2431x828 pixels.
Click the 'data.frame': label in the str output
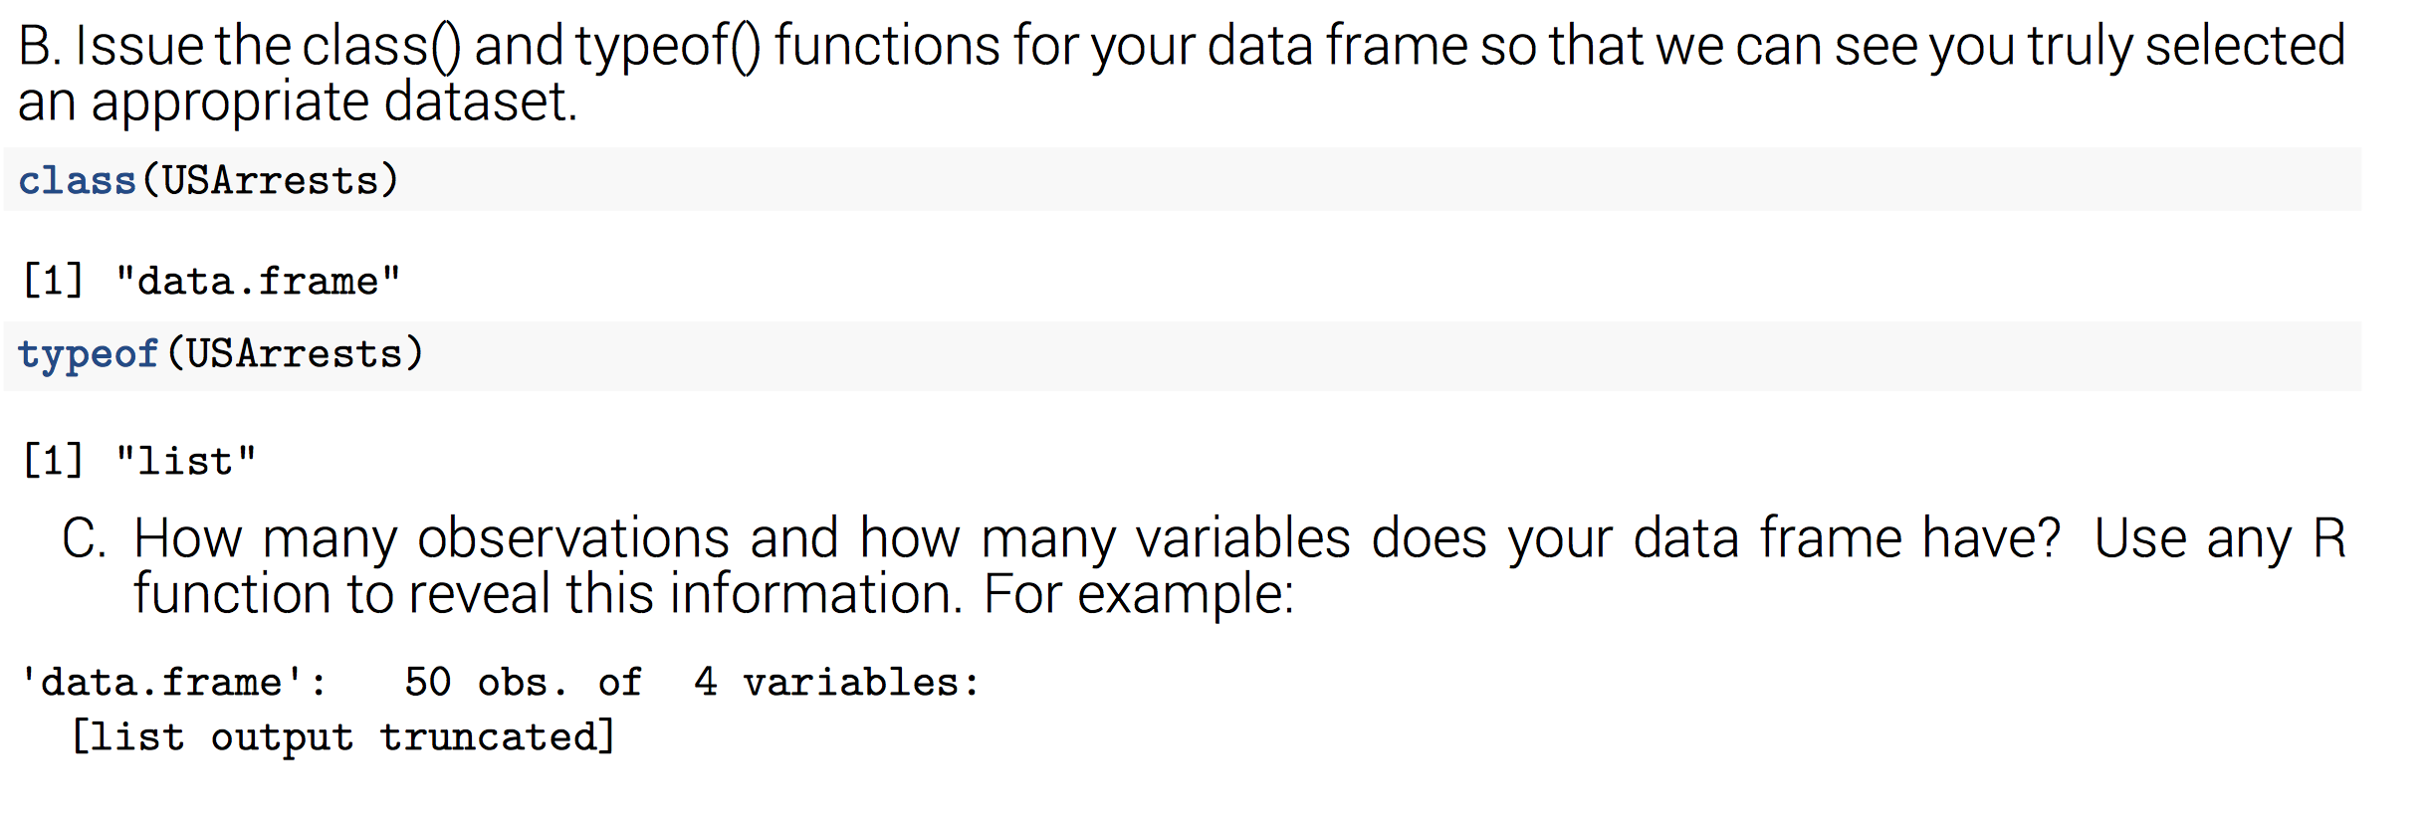[x=173, y=683]
